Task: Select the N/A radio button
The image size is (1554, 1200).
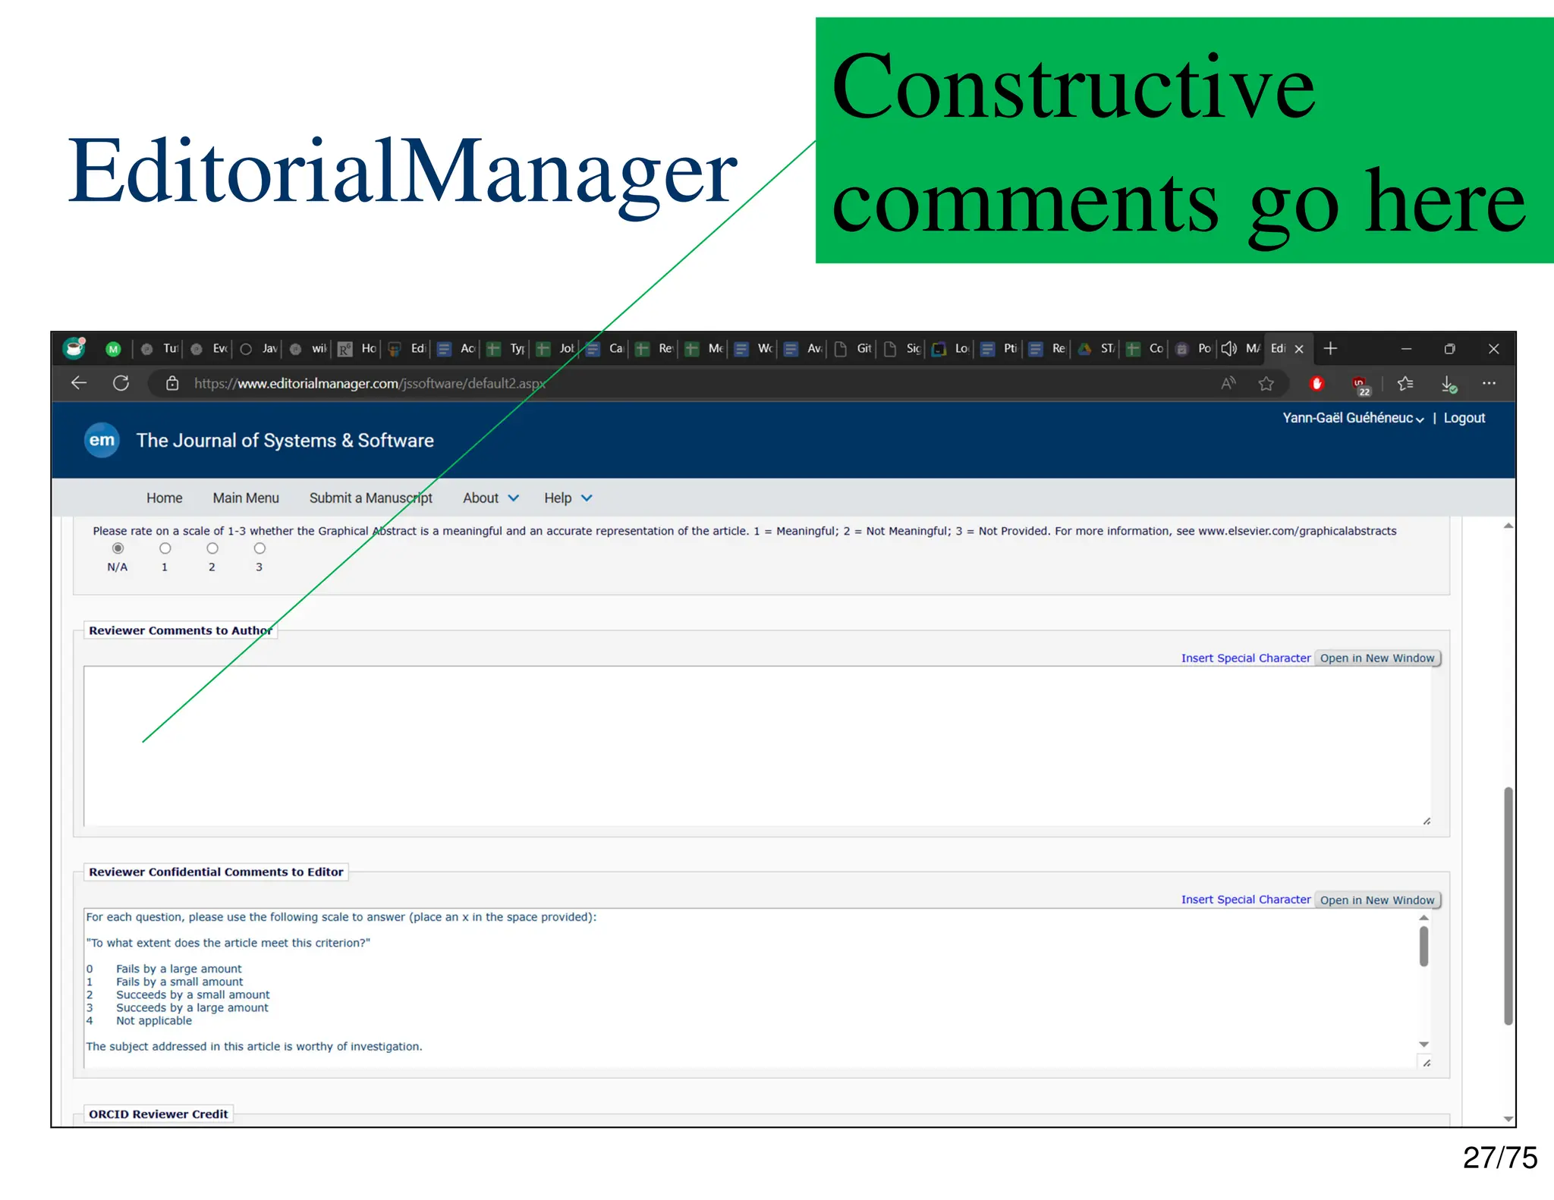Action: [118, 548]
